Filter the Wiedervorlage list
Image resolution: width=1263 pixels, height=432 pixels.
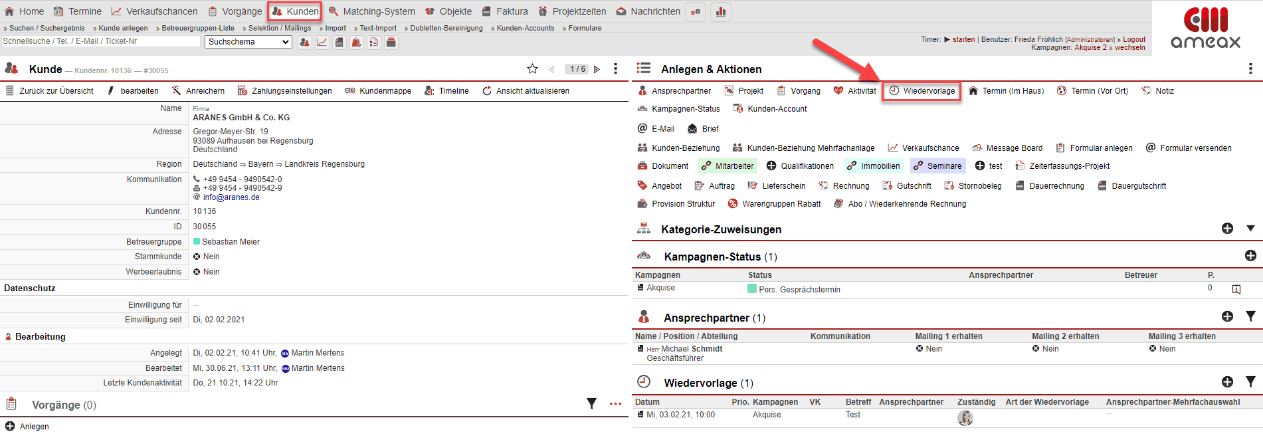pos(1250,382)
